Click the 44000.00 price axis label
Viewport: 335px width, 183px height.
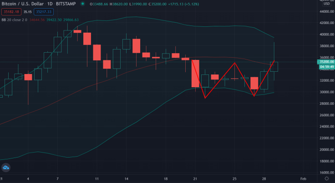[x=327, y=11]
